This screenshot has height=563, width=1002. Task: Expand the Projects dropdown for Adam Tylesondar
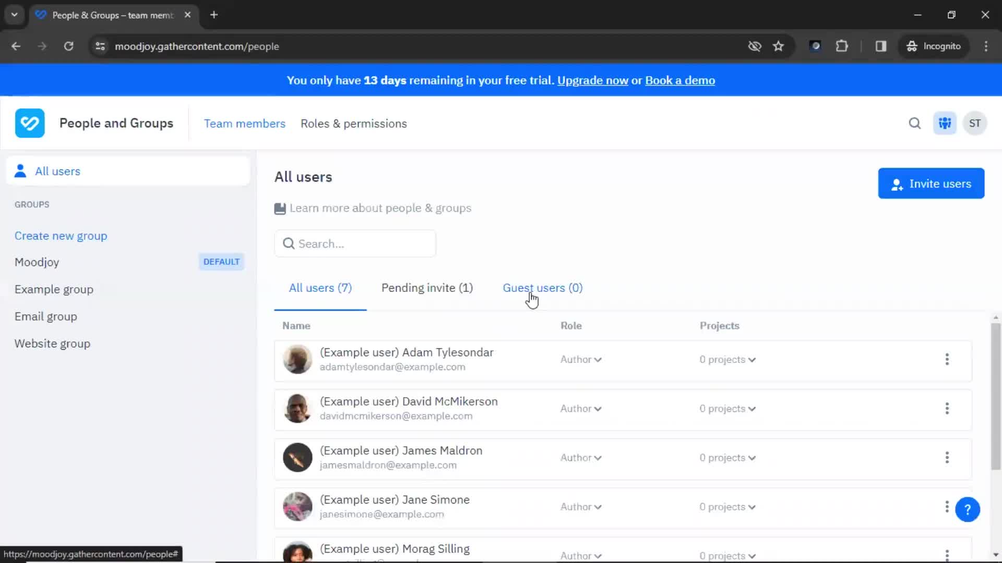(x=726, y=359)
